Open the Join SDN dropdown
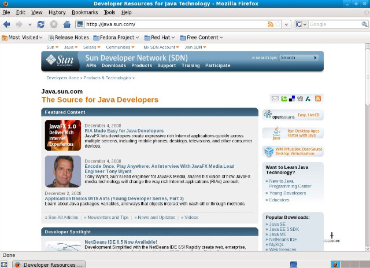 point(195,47)
